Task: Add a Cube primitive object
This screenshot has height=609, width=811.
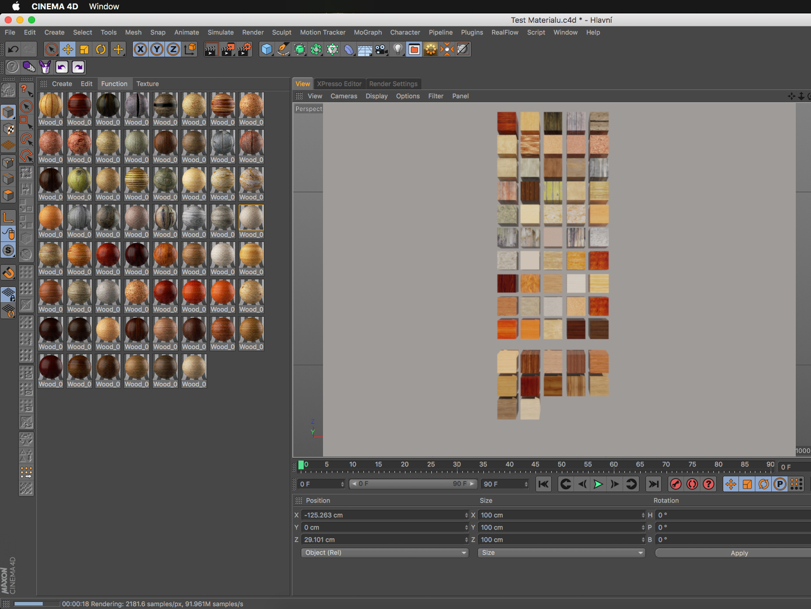Action: pos(267,50)
